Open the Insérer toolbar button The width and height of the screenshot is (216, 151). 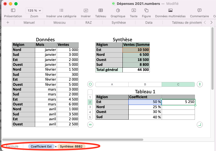point(86,11)
